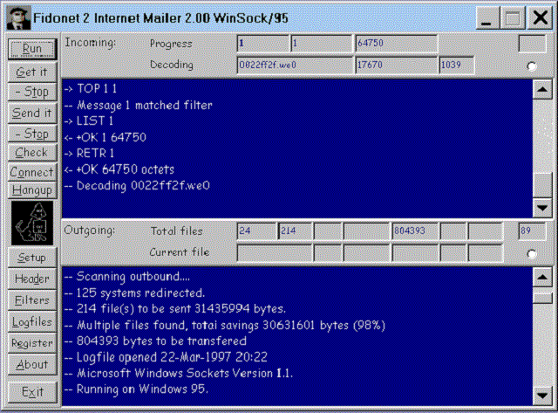Close the Fidonet 2 Internet Mailer window
Screen dimensions: 558x413
[540, 18]
